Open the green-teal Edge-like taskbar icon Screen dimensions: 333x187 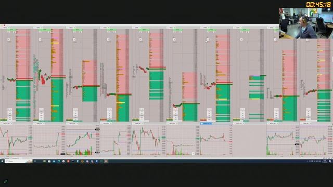pyautogui.click(x=59, y=162)
